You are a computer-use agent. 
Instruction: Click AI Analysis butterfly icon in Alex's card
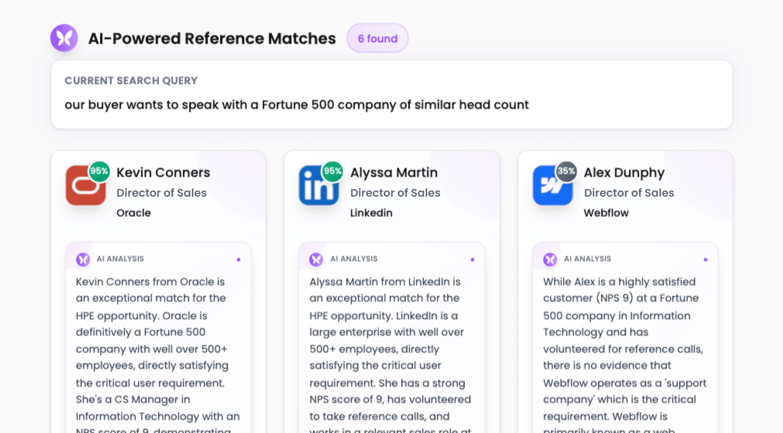click(x=550, y=259)
